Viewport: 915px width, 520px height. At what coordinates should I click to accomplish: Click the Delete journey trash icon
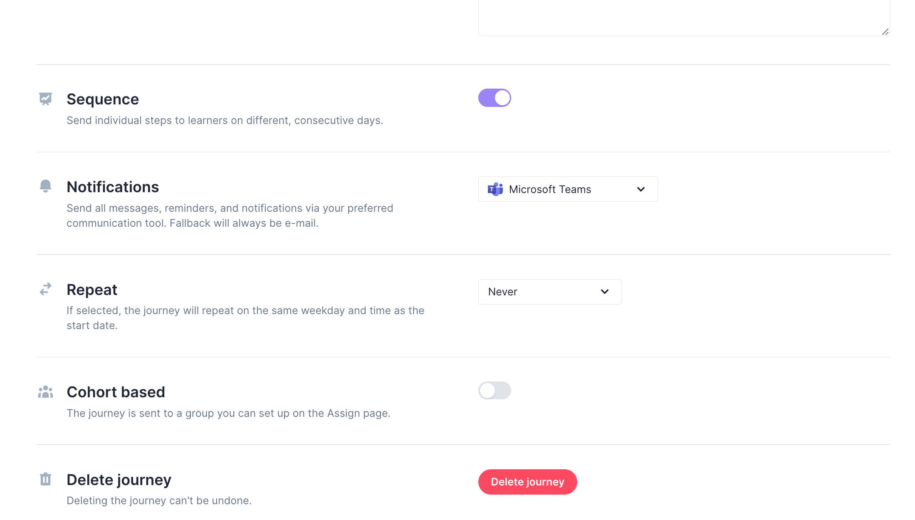[45, 479]
